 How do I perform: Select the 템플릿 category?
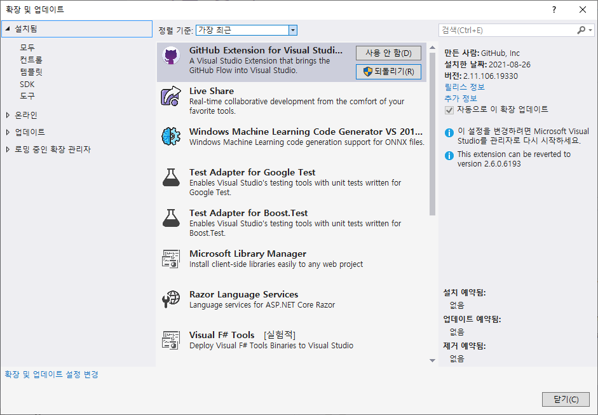[x=31, y=72]
